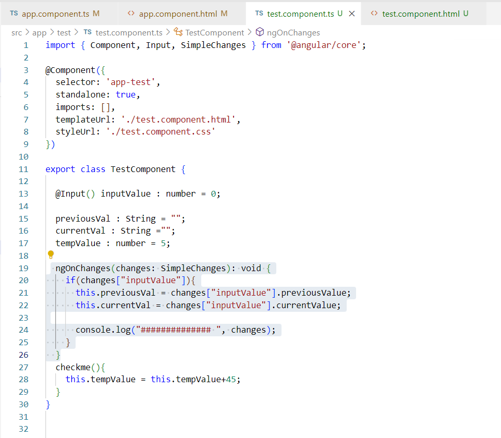This screenshot has width=501, height=438.
Task: Click the ngOnChanges method cube icon in breadcrumbs
Action: point(259,32)
